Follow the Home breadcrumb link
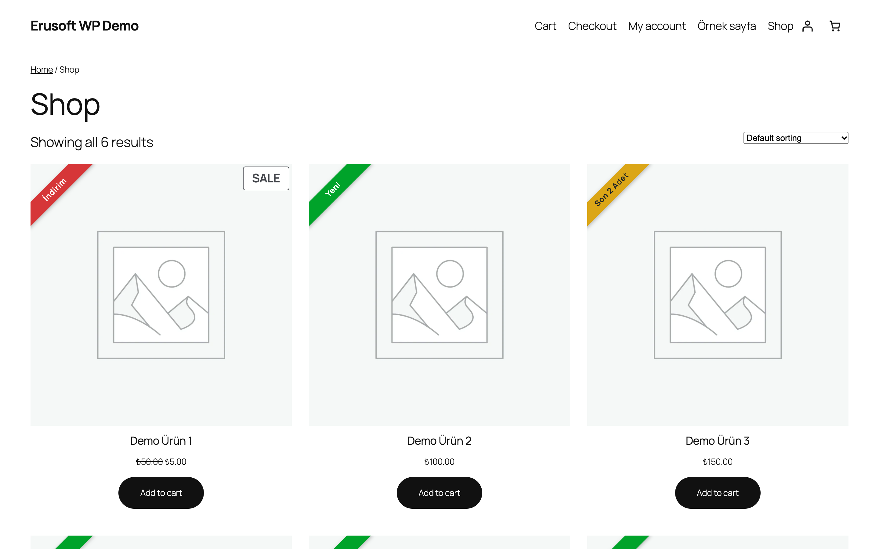The width and height of the screenshot is (879, 549). coord(42,69)
